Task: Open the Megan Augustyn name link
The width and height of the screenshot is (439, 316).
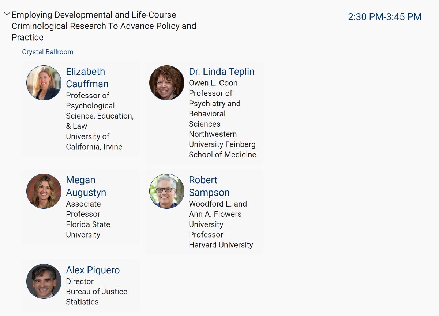Action: pyautogui.click(x=86, y=186)
